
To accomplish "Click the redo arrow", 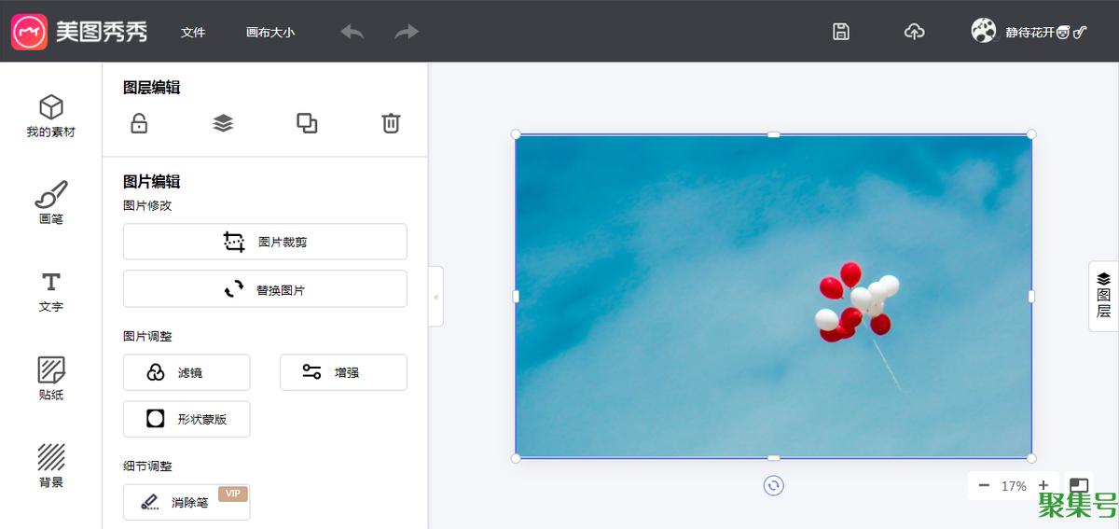I will (x=407, y=32).
